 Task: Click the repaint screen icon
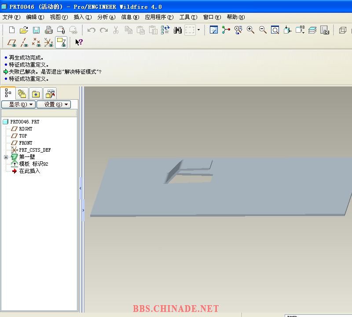(x=214, y=30)
